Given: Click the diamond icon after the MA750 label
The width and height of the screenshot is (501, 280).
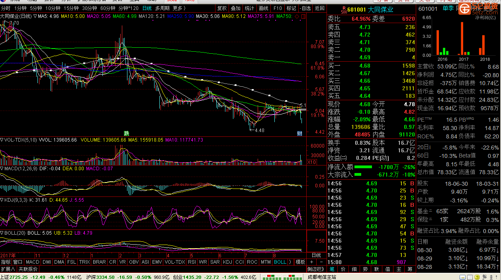Looking at the screenshot, I should point(297,16).
